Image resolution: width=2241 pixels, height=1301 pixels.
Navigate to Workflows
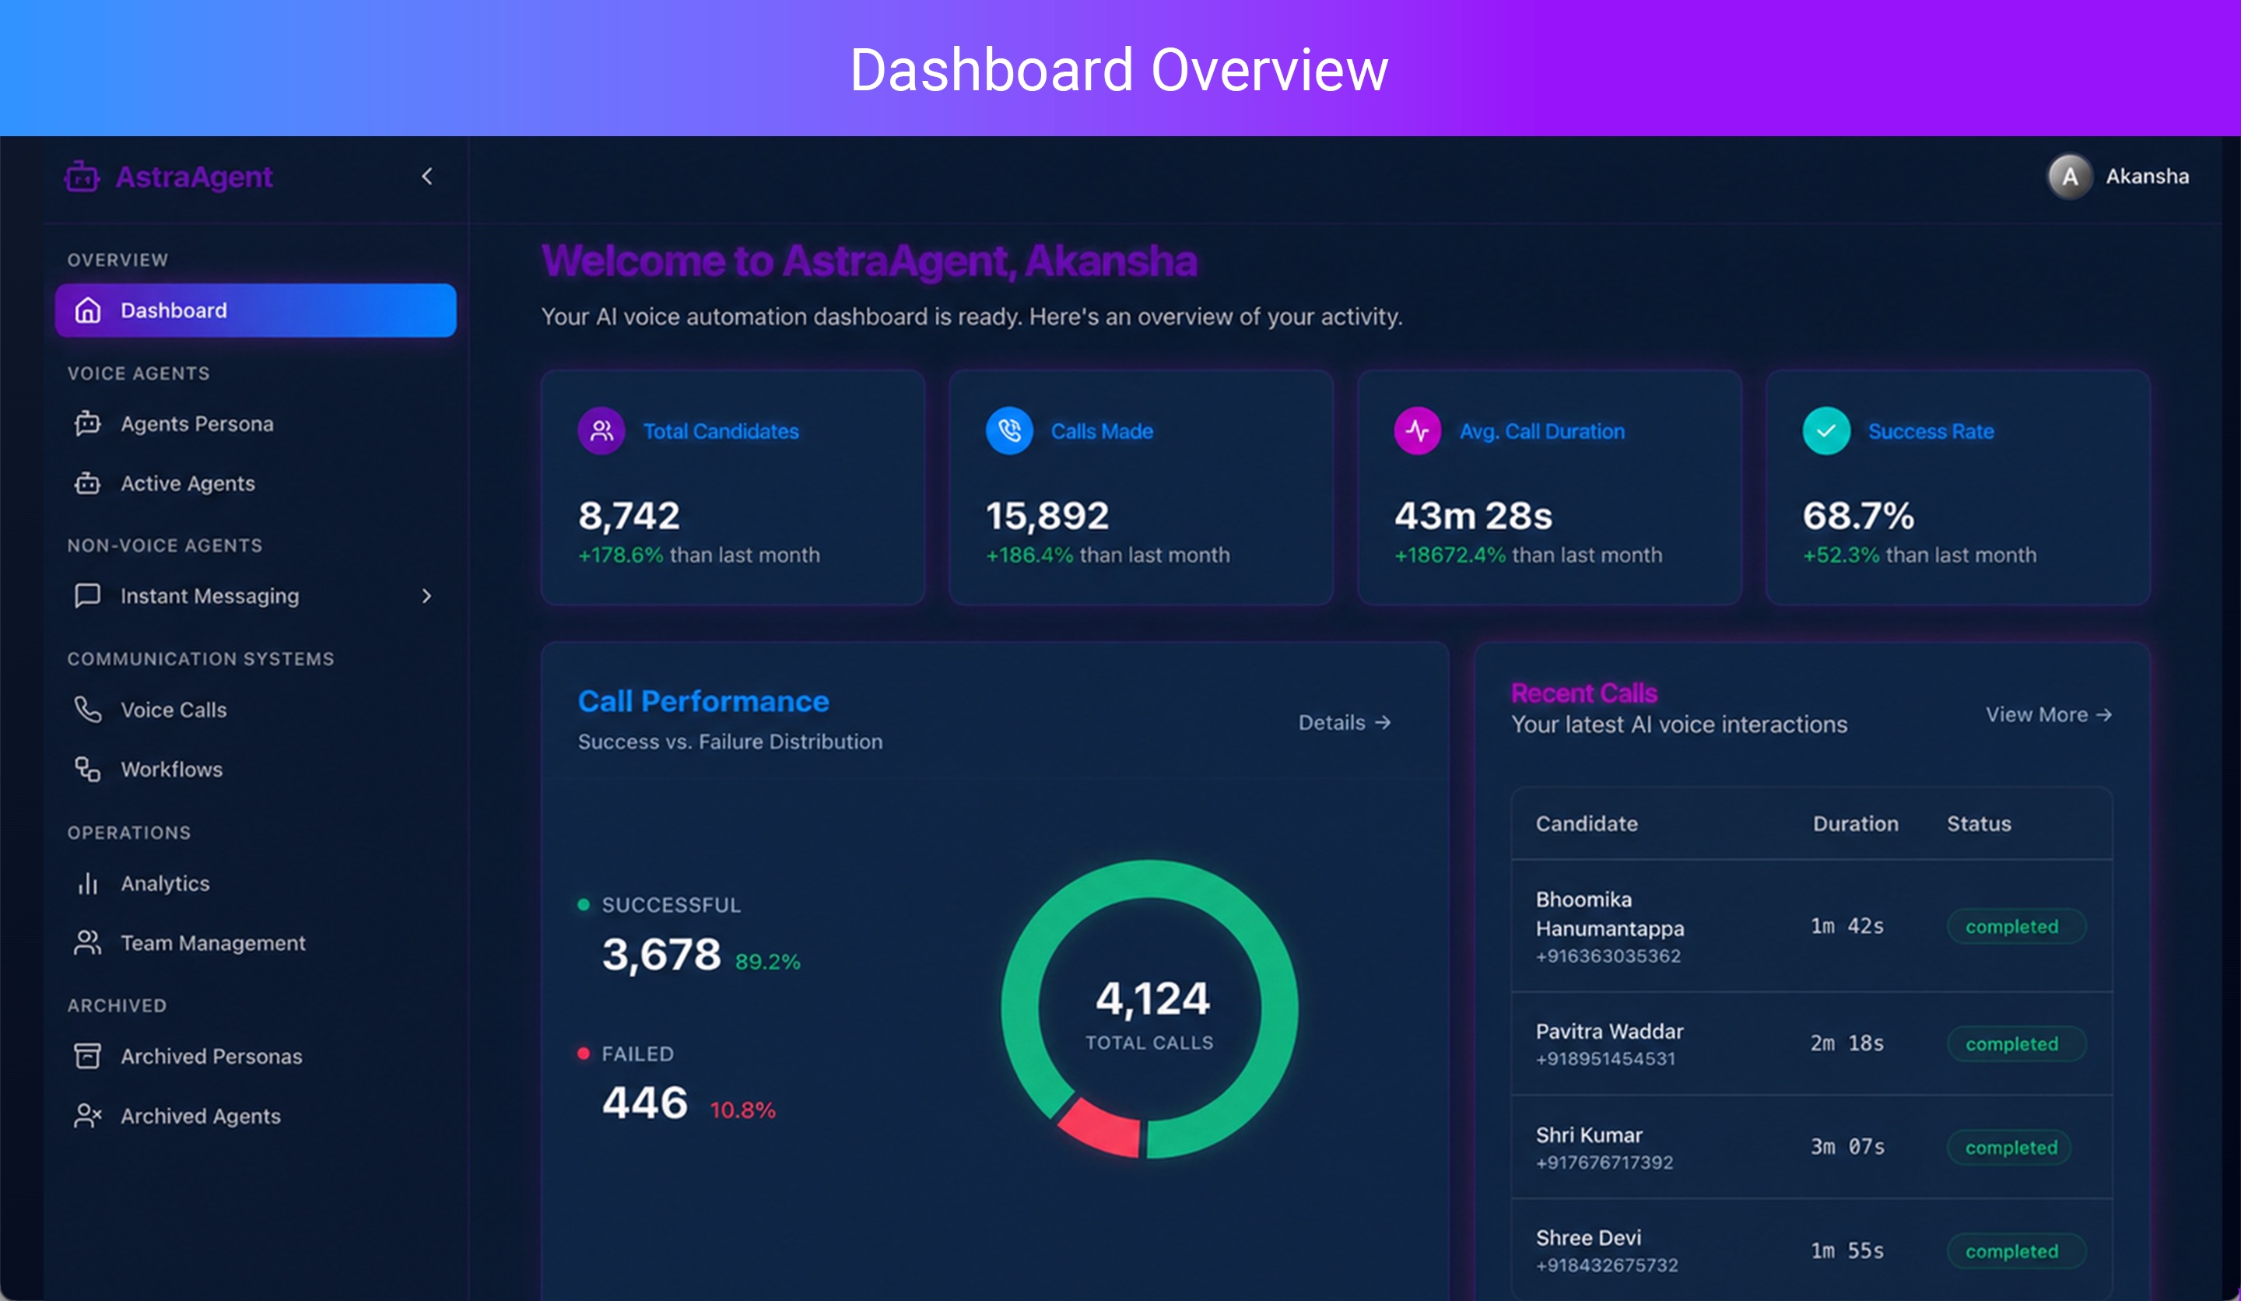[172, 770]
